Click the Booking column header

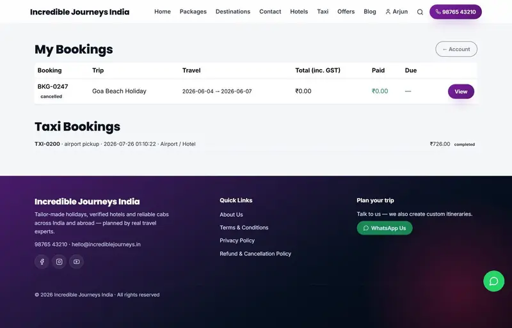tap(50, 70)
